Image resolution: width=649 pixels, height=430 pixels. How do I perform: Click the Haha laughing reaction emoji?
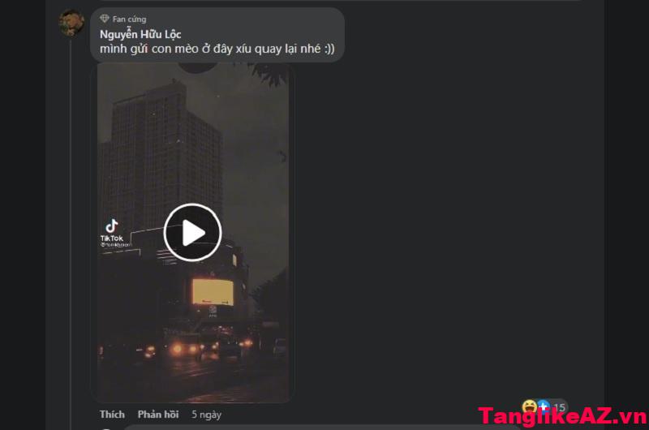click(529, 406)
